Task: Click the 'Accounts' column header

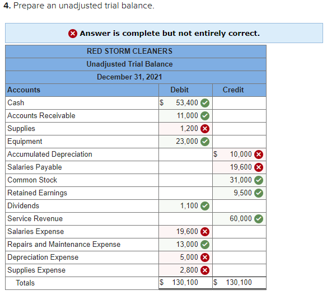Action: click(24, 90)
